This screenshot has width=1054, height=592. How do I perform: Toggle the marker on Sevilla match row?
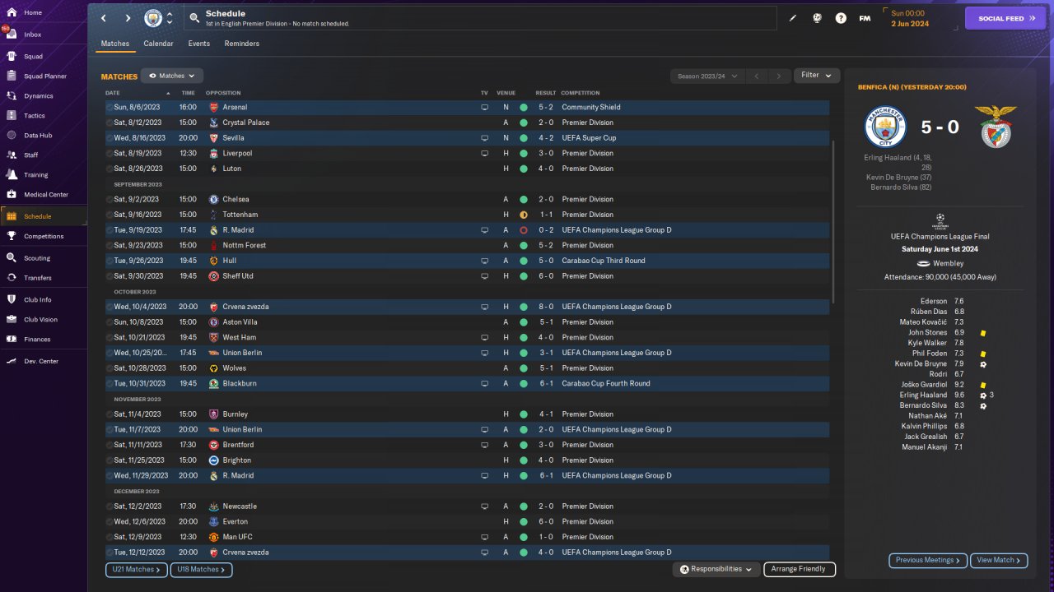[x=110, y=138]
